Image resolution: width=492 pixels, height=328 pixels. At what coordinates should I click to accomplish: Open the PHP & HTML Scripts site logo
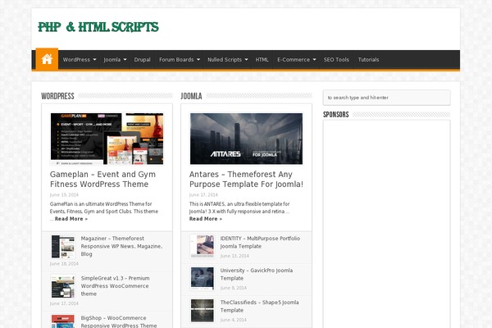pos(98,27)
